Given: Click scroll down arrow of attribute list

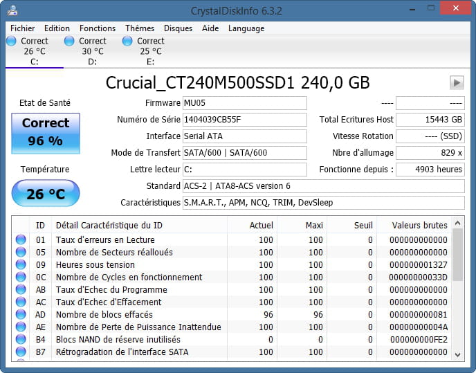Looking at the screenshot, I should coord(458,354).
